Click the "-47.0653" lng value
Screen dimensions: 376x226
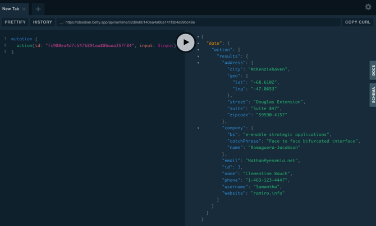264,89
